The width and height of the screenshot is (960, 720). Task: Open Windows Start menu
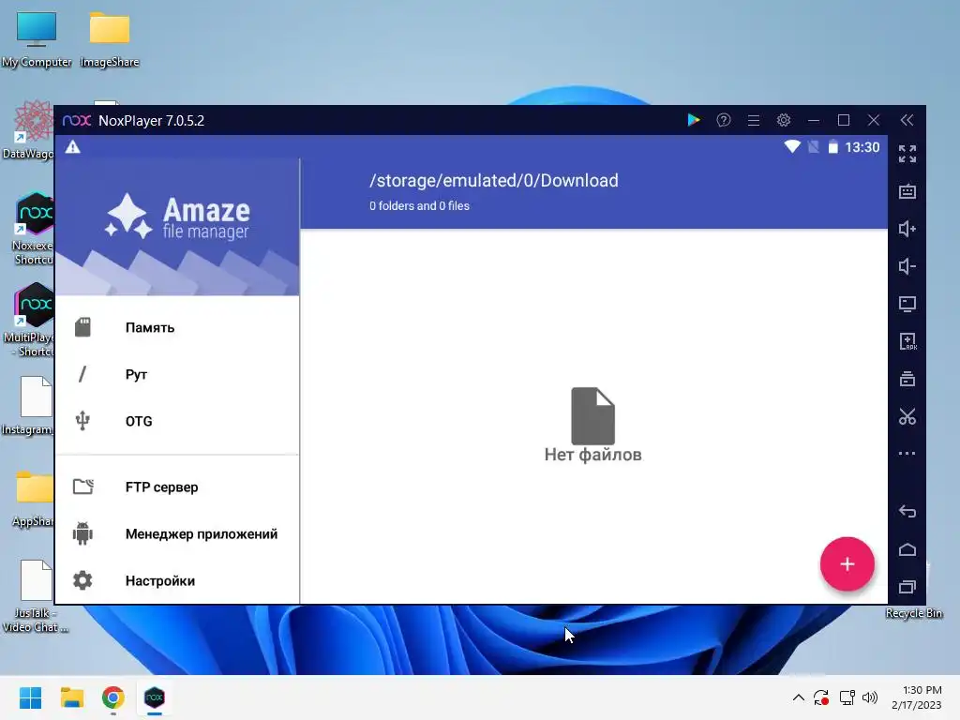[x=30, y=697]
